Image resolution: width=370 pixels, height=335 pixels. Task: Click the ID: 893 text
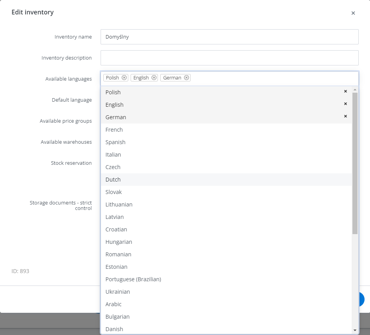click(20, 271)
